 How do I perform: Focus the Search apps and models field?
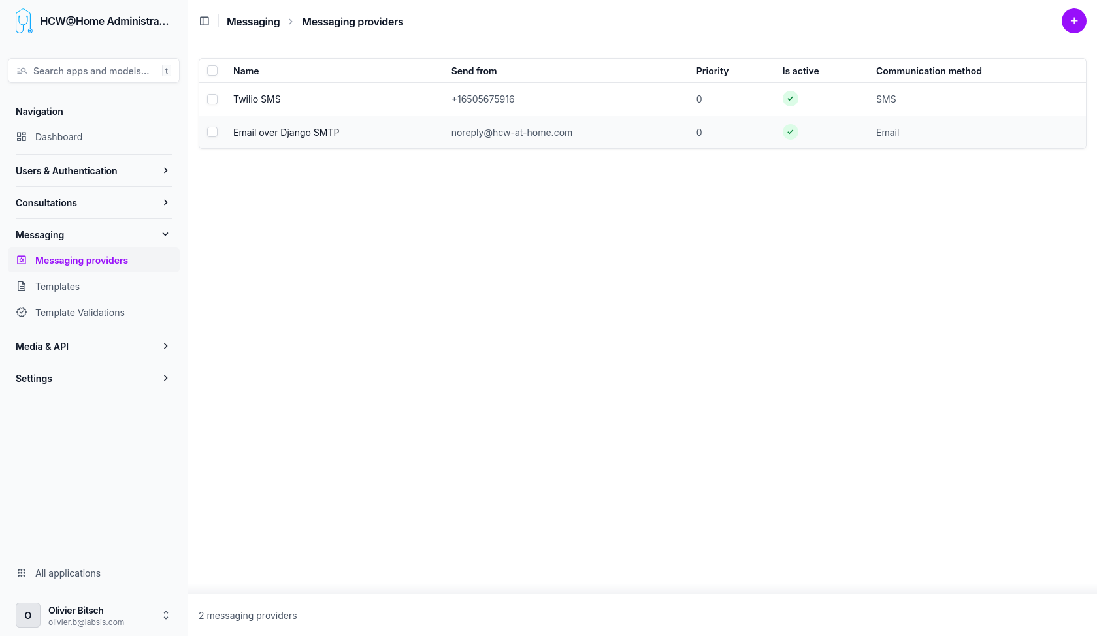pyautogui.click(x=91, y=71)
